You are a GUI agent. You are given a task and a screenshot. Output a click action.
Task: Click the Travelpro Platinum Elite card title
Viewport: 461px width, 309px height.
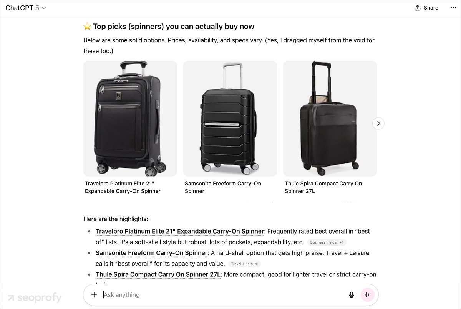click(x=123, y=187)
